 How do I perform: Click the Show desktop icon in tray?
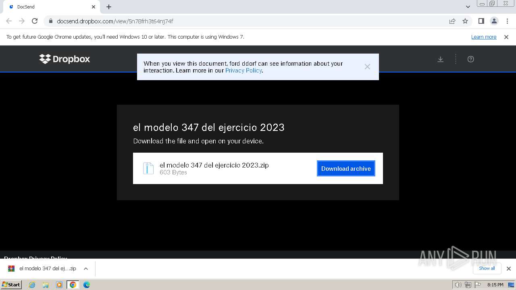pyautogui.click(x=511, y=285)
